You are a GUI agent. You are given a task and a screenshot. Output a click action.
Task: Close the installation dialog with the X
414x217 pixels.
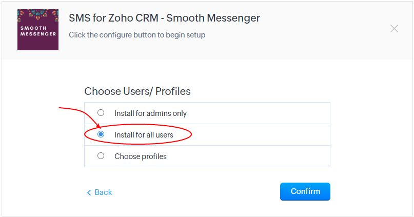(x=394, y=29)
